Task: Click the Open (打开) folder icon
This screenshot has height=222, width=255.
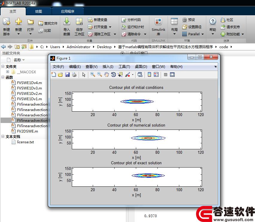Action: pyautogui.click(x=31, y=22)
